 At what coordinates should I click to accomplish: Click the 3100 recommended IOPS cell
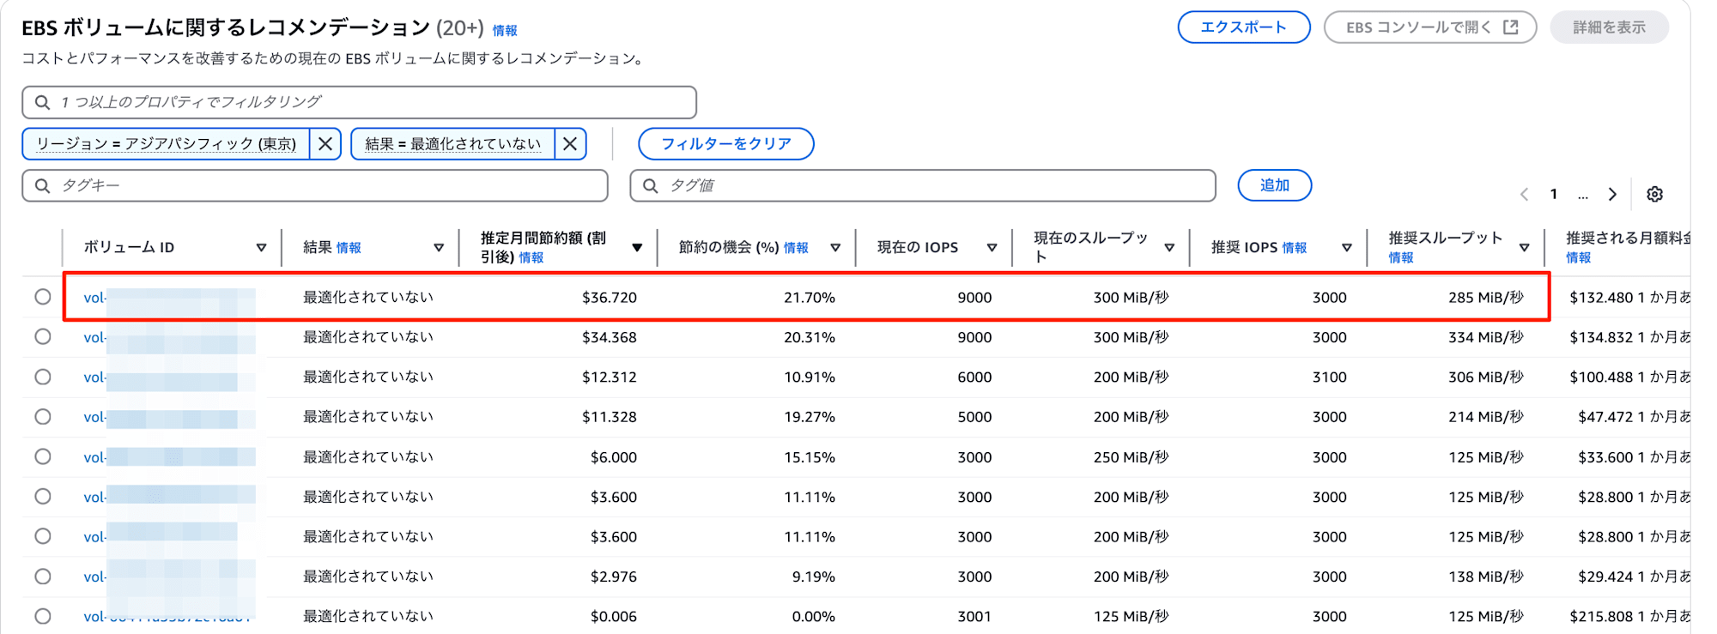pyautogui.click(x=1329, y=377)
